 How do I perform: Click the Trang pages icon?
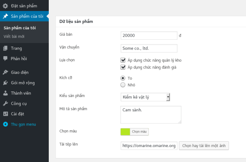pyautogui.click(x=5, y=48)
